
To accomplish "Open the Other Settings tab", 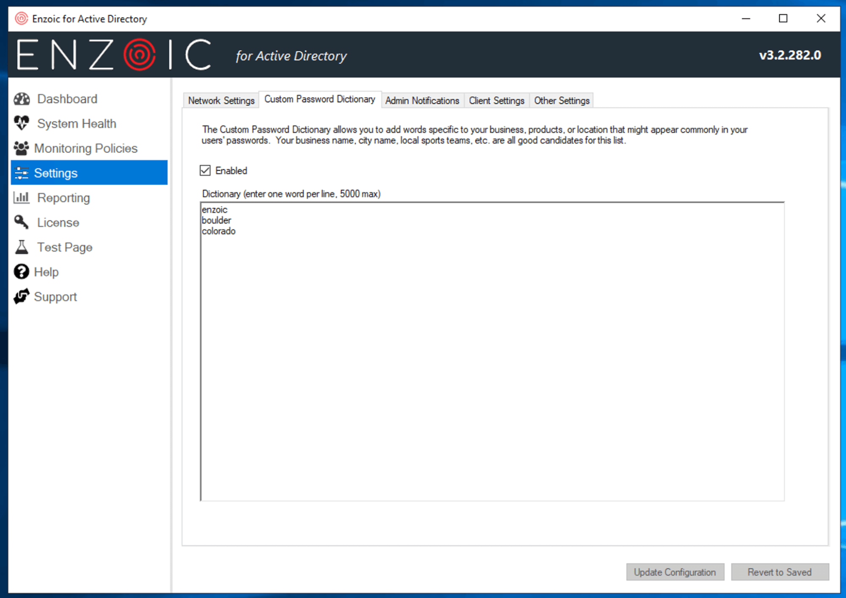I will pos(561,101).
